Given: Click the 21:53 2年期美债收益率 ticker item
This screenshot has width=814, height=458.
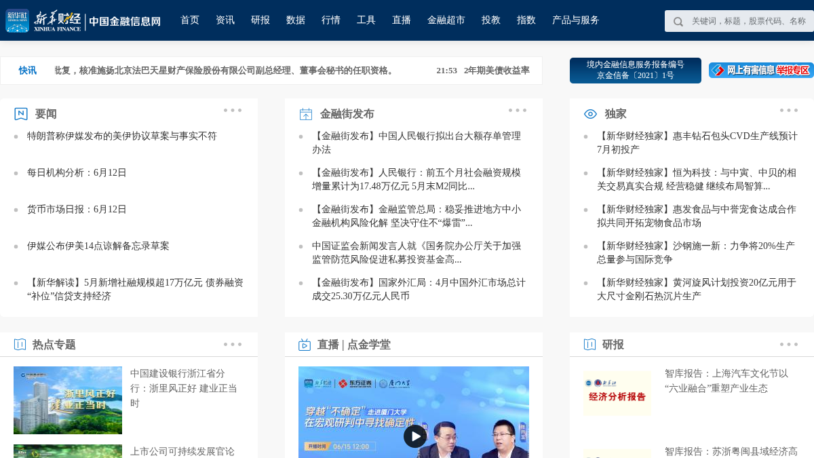Looking at the screenshot, I should (483, 71).
